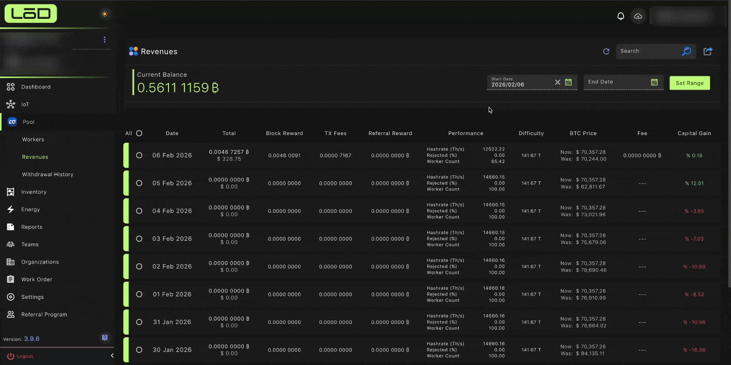731x365 pixels.
Task: Click the Teams people icon
Action: pos(10,244)
